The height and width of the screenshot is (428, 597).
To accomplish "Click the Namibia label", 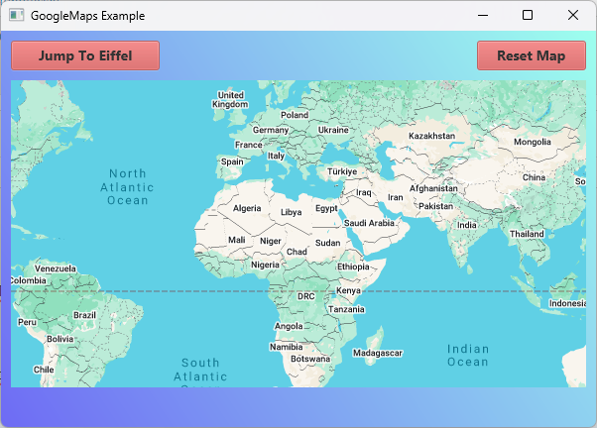I will coord(287,347).
